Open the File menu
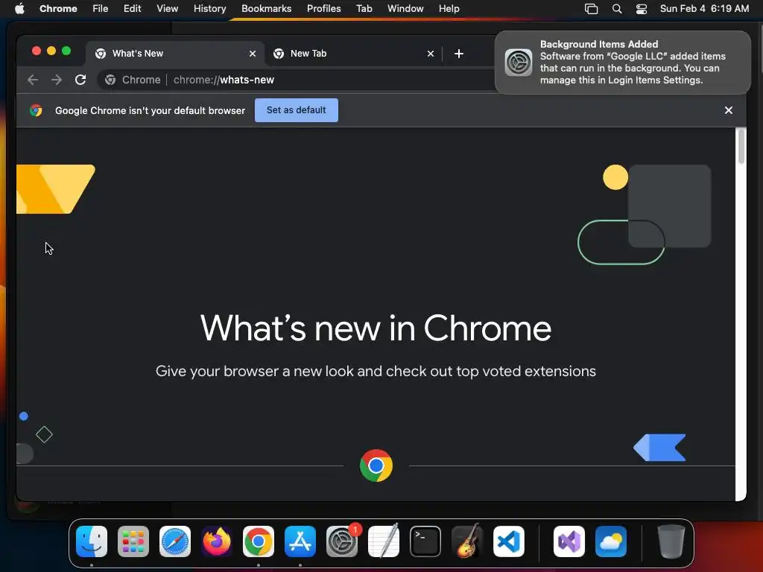This screenshot has width=763, height=572. (x=101, y=9)
